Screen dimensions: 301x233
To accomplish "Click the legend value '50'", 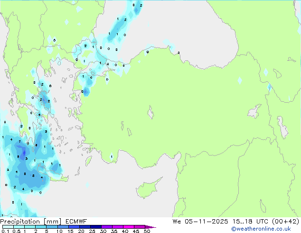I will tap(147, 231).
